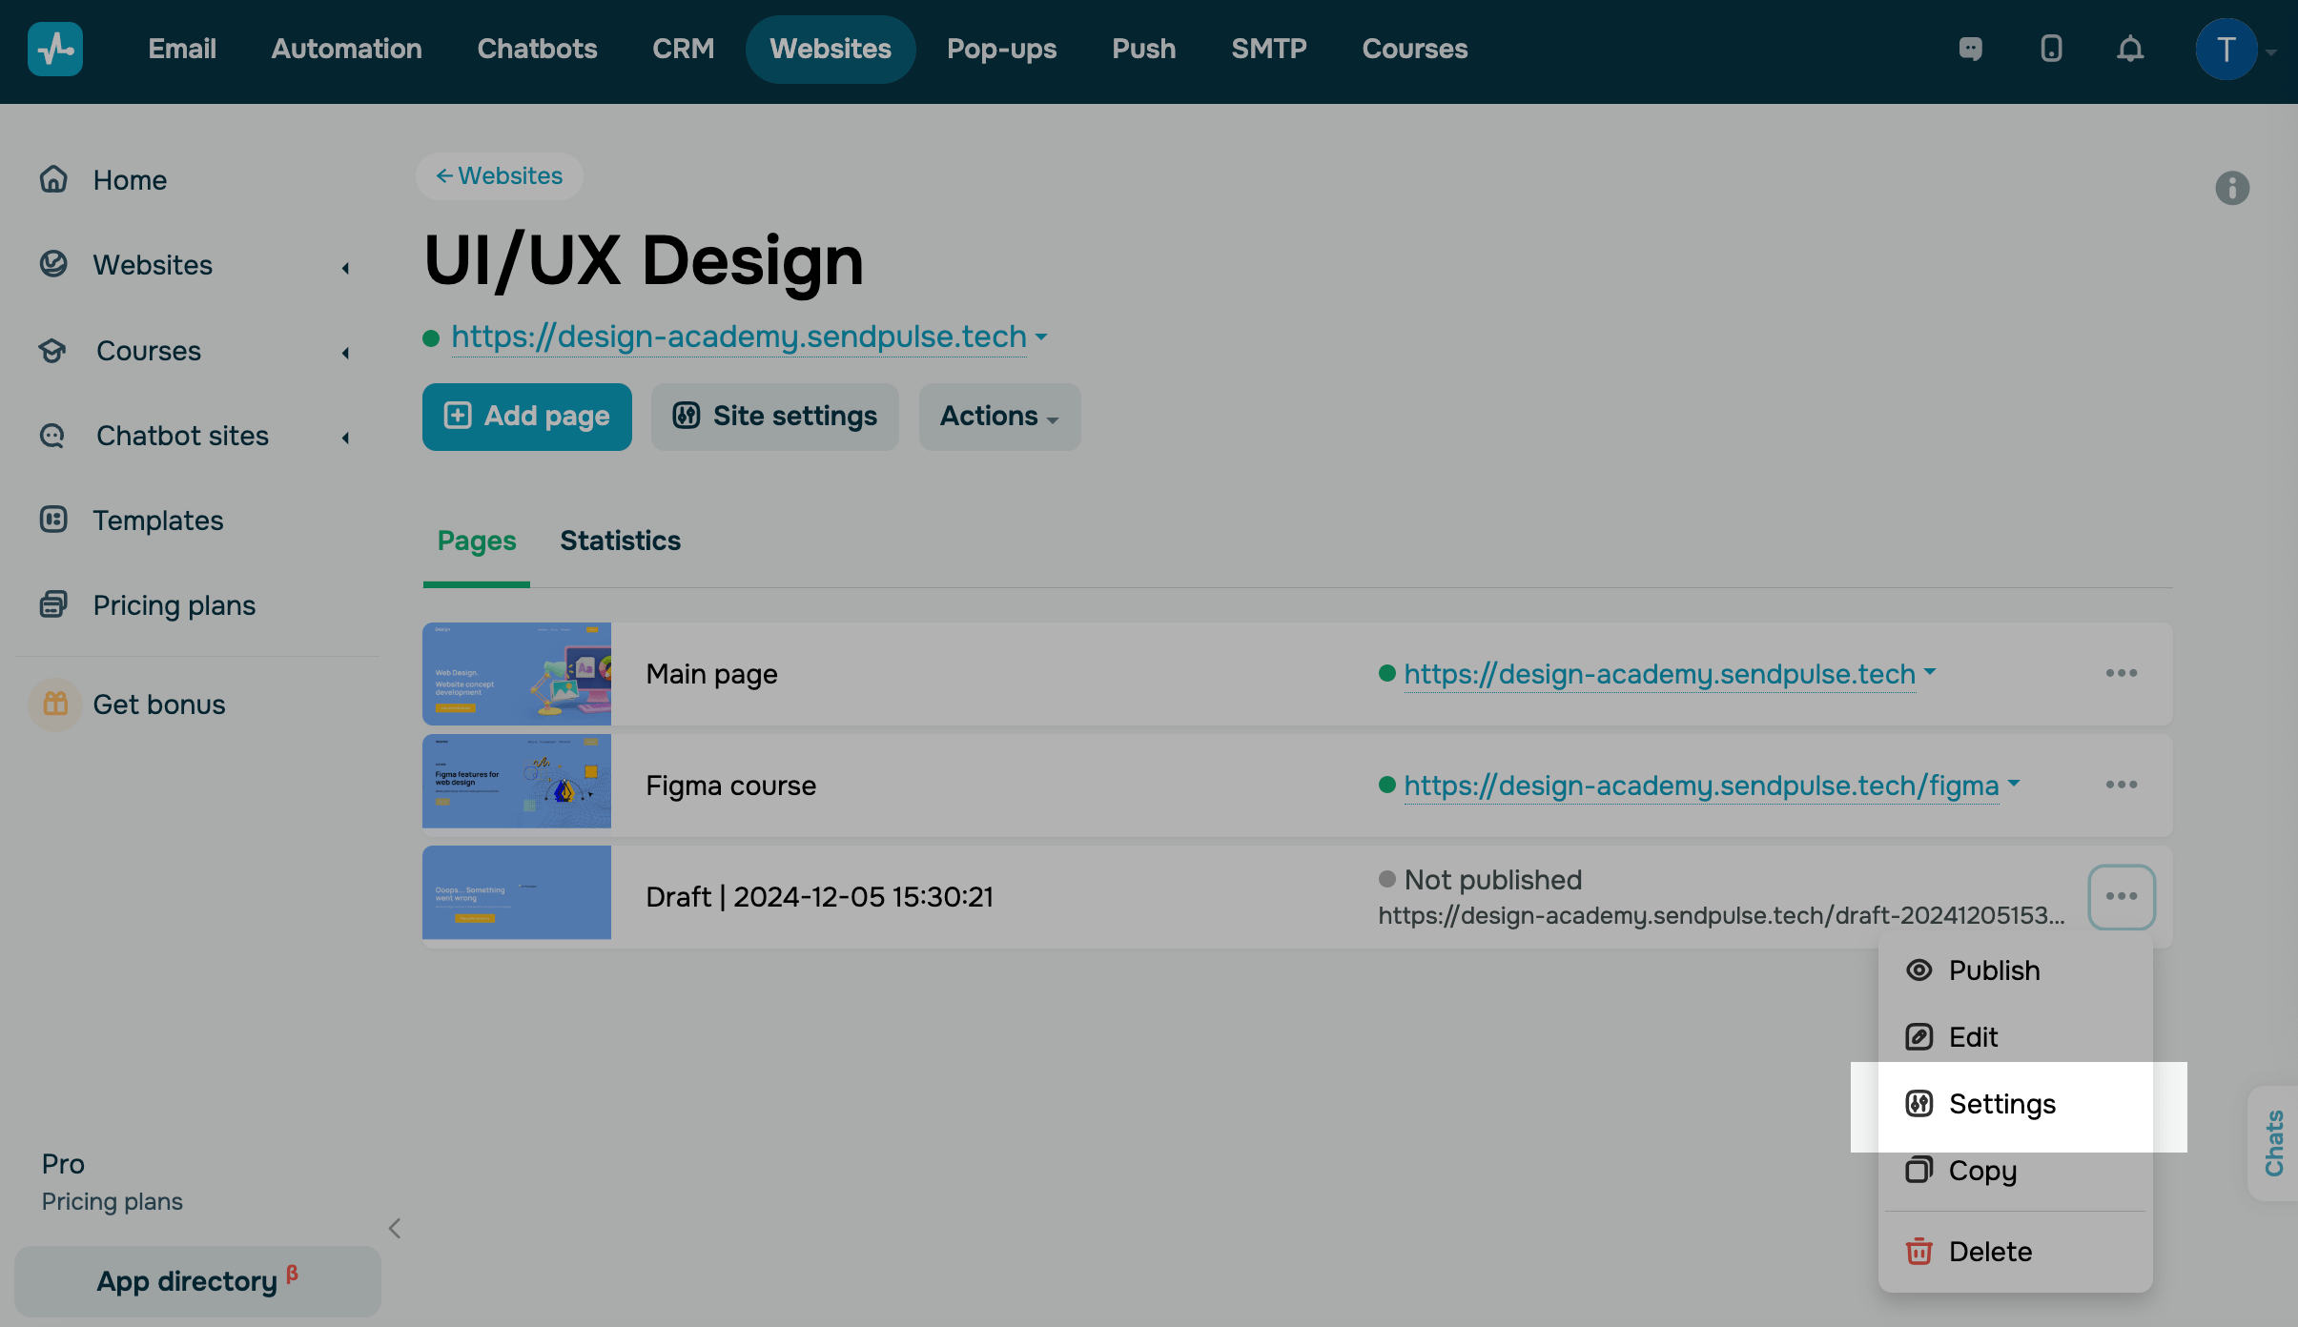Expand the Websites sidebar submenu
The width and height of the screenshot is (2298, 1327).
coord(346,268)
